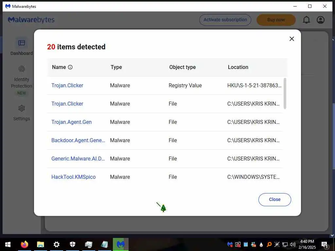Image resolution: width=335 pixels, height=251 pixels.
Task: Click the Name column header
Action: point(59,67)
